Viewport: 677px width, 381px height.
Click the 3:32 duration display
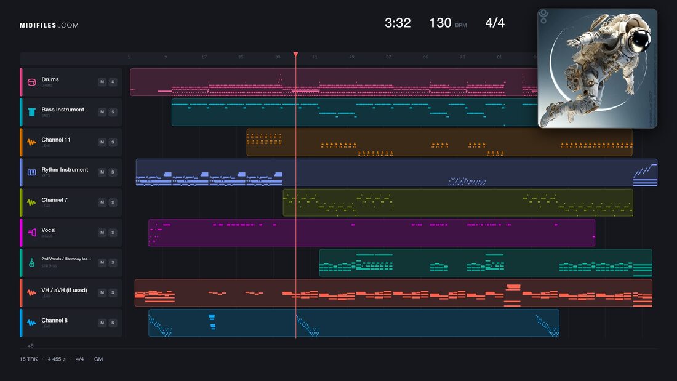(x=398, y=23)
